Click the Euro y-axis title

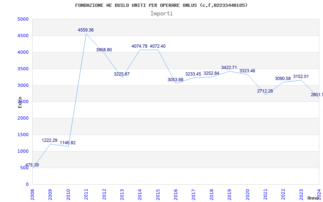[x=20, y=102]
